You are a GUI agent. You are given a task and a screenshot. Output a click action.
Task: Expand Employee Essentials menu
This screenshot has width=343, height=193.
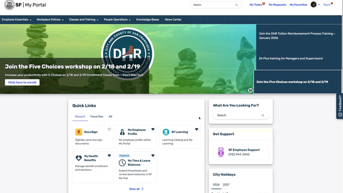click(x=17, y=19)
